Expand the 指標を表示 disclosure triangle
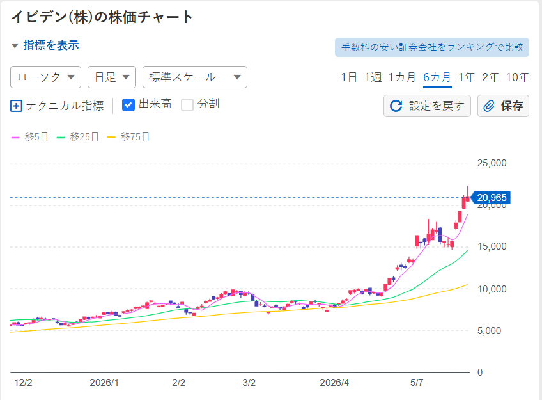Viewport: 542px width, 400px height. 15,45
